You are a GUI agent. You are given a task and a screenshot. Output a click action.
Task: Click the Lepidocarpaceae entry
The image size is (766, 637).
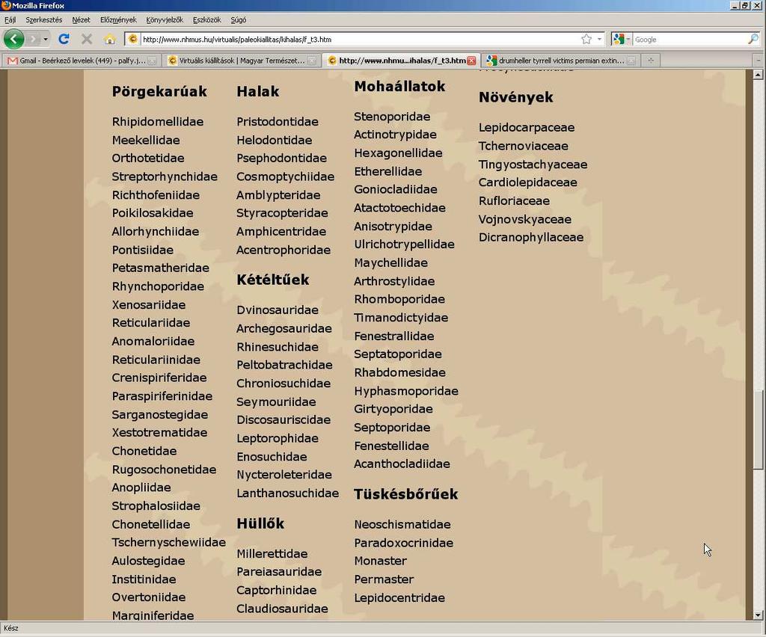(527, 127)
